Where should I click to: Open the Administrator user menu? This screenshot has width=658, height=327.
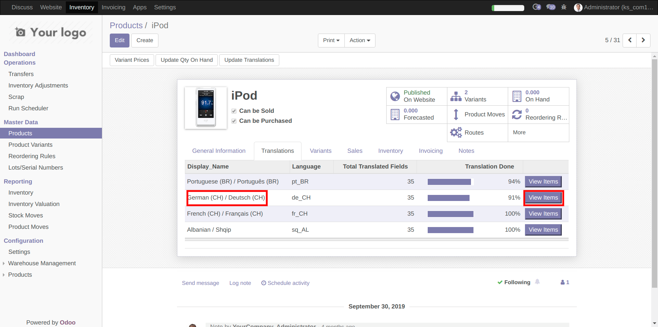pos(614,7)
